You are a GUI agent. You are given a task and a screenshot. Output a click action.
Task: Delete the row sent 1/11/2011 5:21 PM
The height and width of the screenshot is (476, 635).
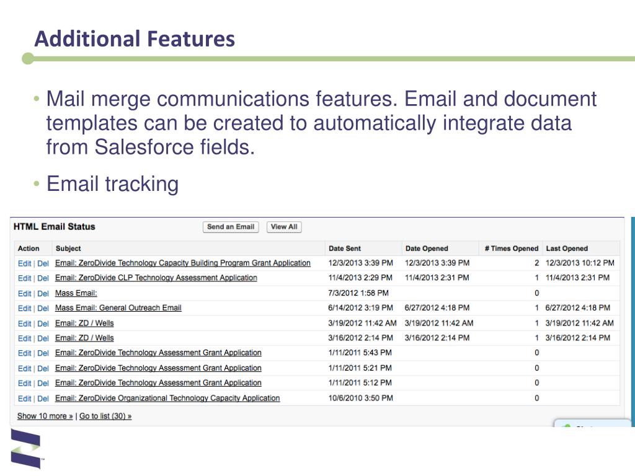pyautogui.click(x=43, y=369)
